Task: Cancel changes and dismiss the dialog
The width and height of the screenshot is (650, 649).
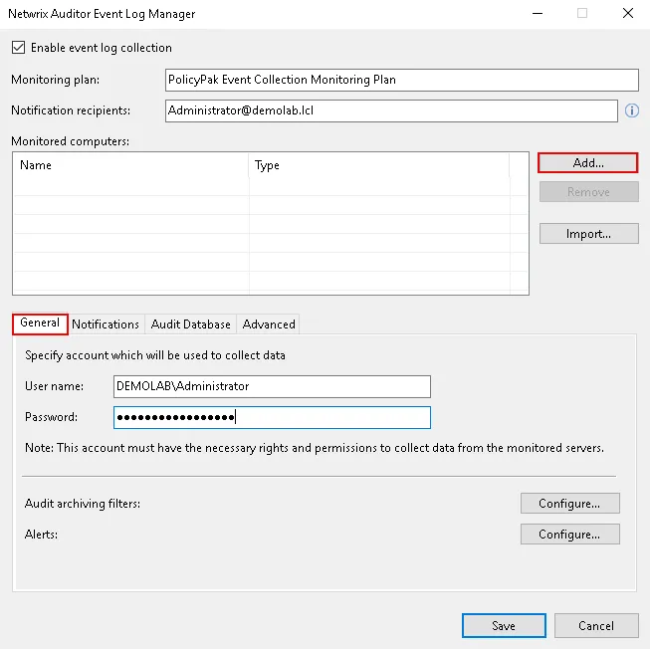Action: [597, 626]
